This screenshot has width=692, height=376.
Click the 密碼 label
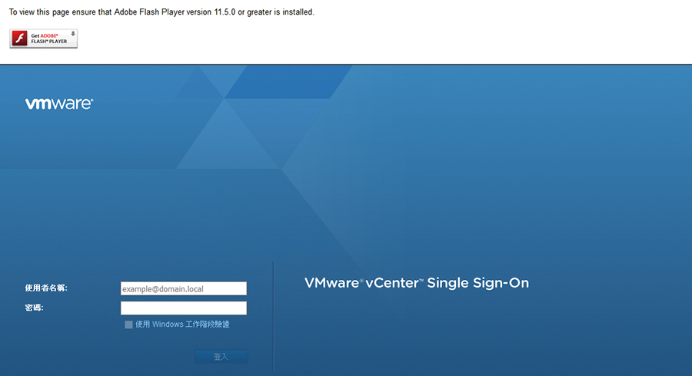click(34, 308)
